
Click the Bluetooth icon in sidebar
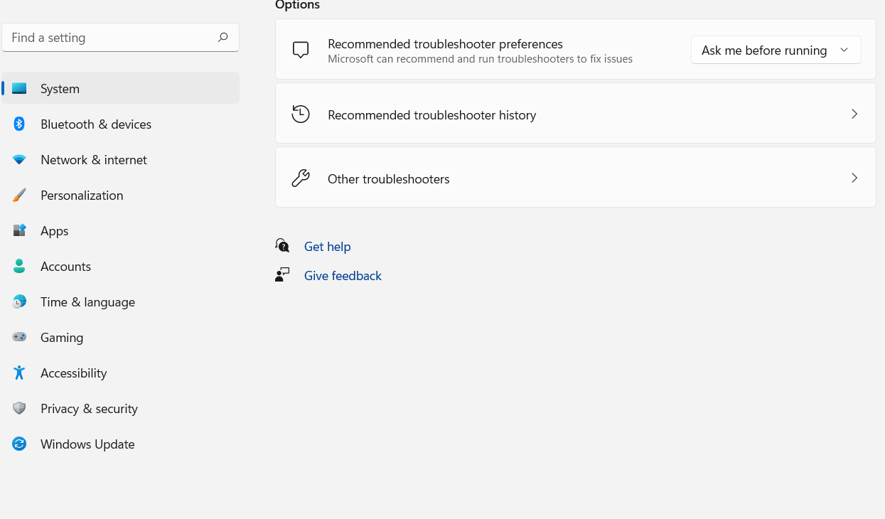19,124
